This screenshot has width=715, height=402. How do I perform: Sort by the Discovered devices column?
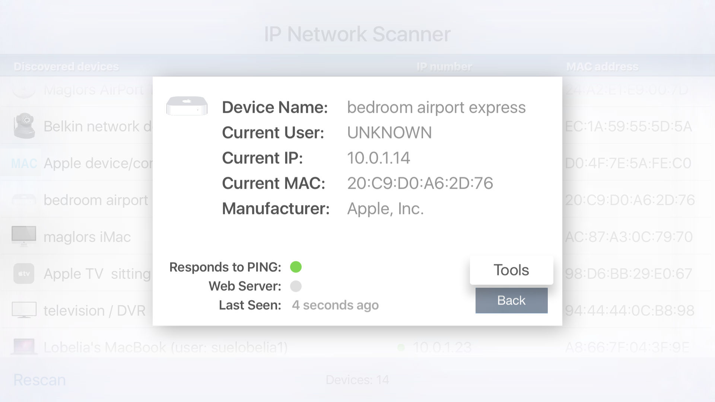point(66,66)
